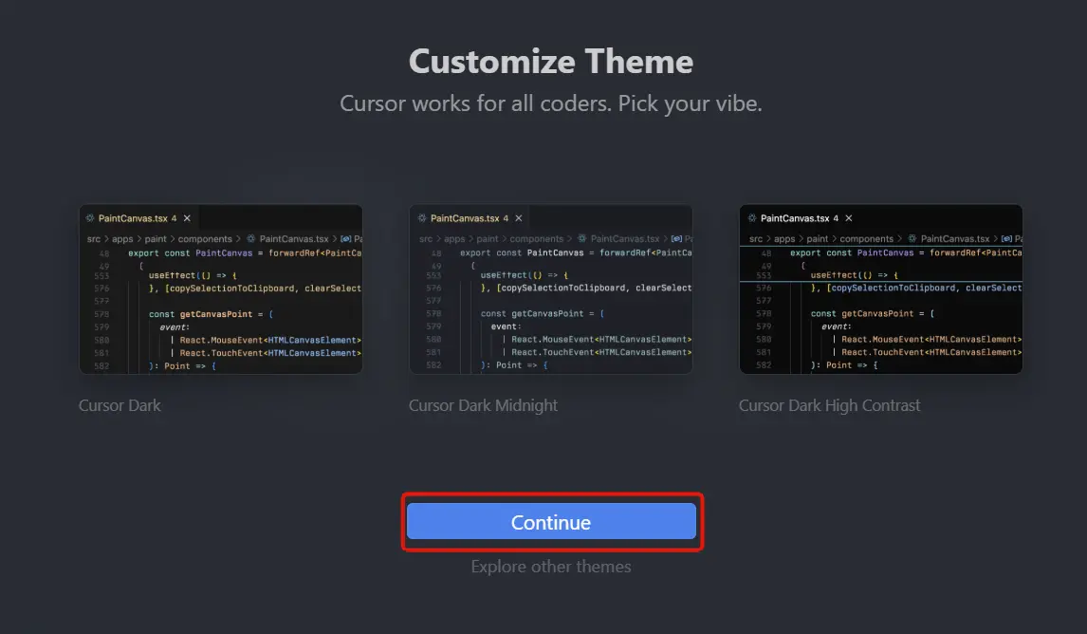Choose the Cursor Dark High Contrast label

829,405
